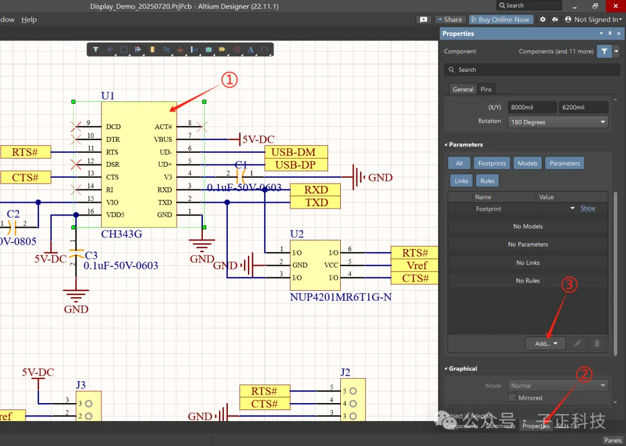Open the Help menu

29,20
